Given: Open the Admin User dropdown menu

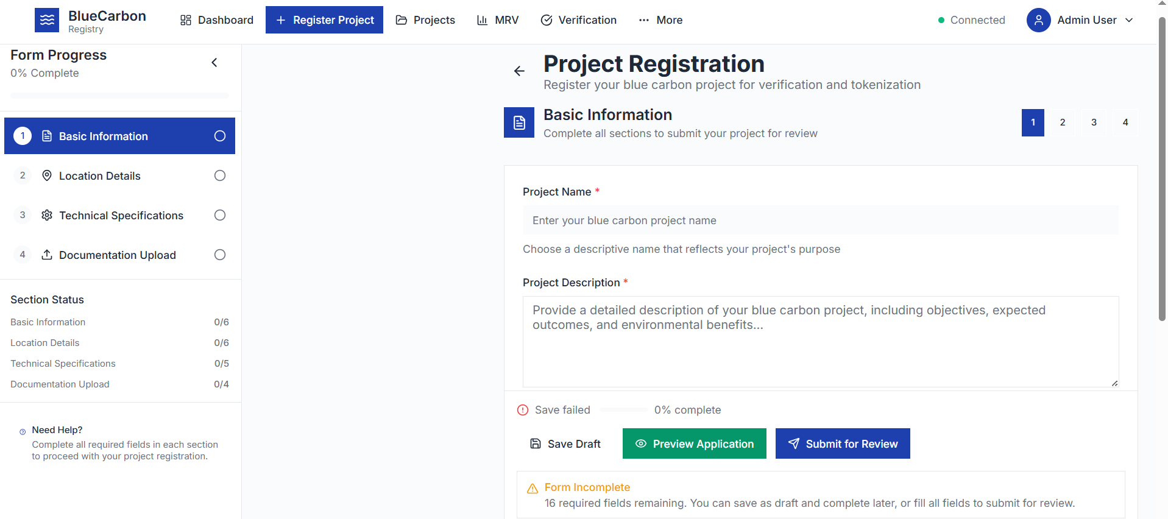Looking at the screenshot, I should point(1129,20).
